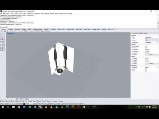159x119 pixels.
Task: Open the Layers panel tab
Action: click(141, 33)
